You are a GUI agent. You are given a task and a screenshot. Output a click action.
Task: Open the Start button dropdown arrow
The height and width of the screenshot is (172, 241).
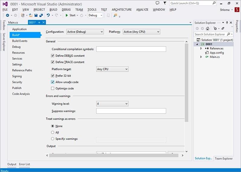[77, 15]
